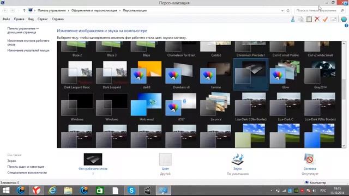Click the red X Delete toolbar icon

pos(317,19)
